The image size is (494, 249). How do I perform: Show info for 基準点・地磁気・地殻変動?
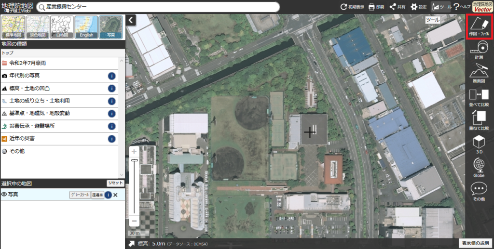click(x=111, y=114)
